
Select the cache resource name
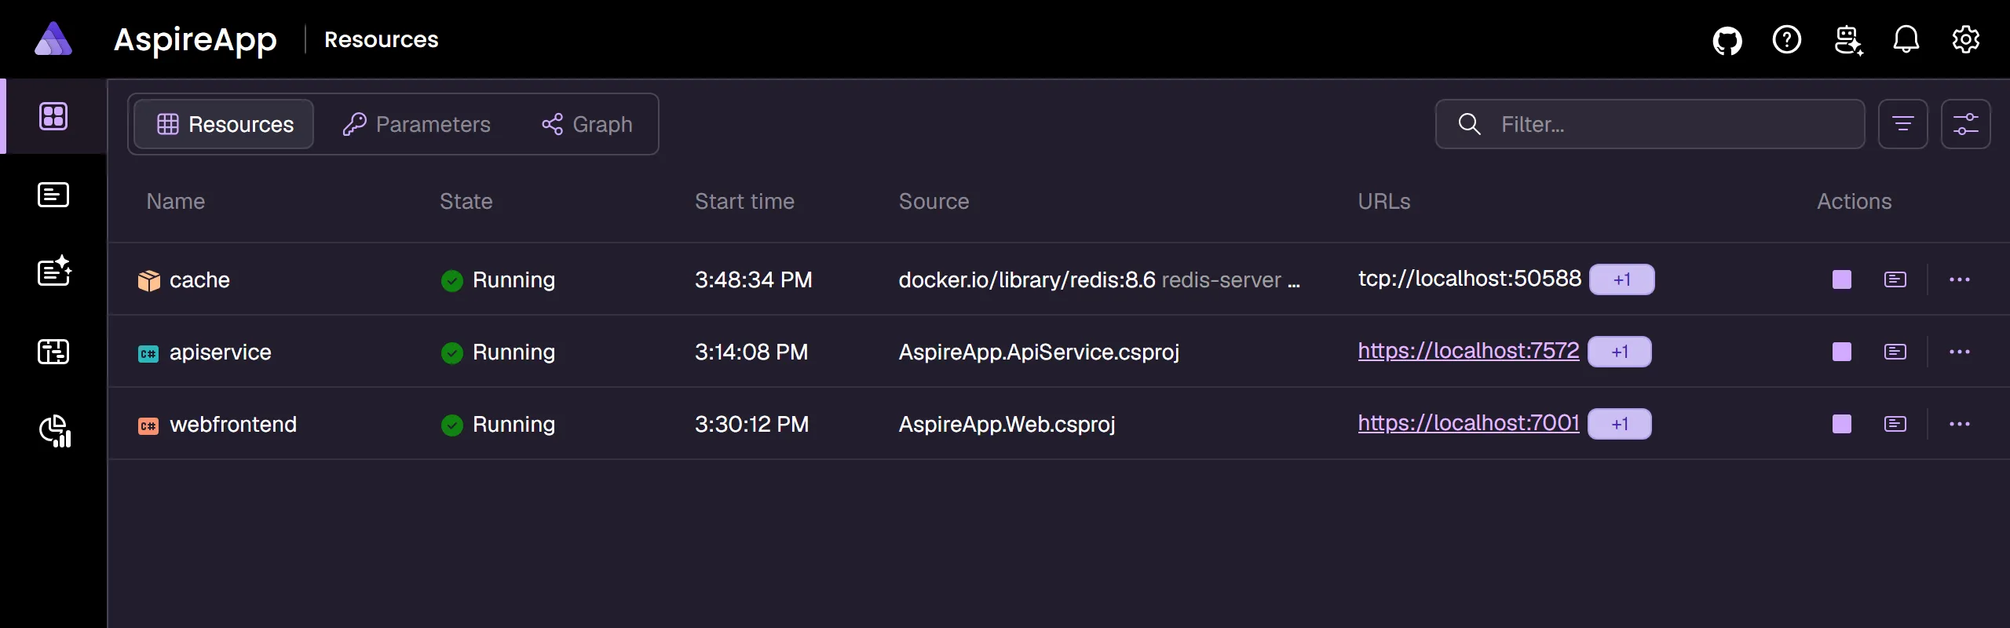199,280
